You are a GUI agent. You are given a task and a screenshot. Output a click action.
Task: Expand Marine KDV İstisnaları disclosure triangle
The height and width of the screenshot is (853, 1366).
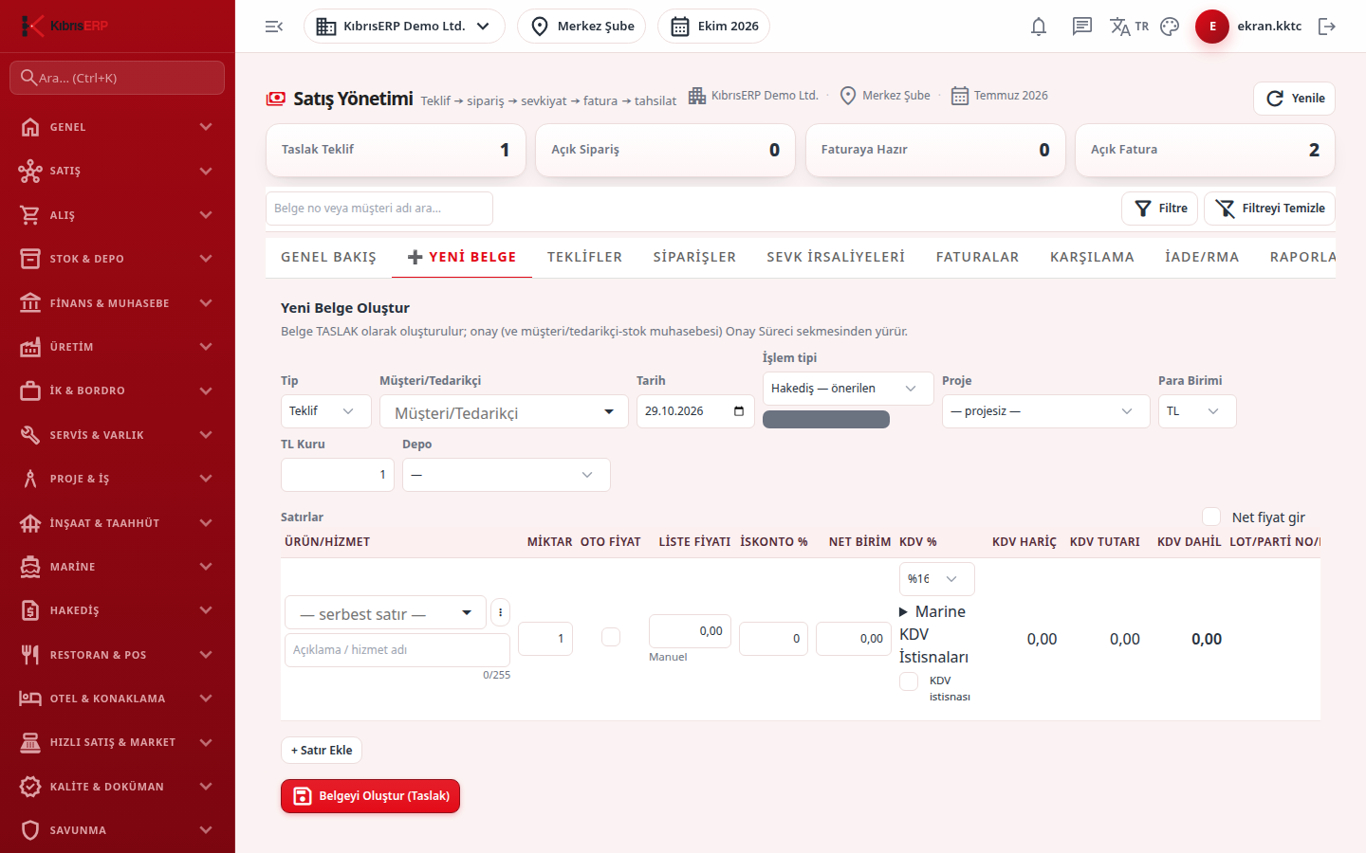tap(904, 612)
